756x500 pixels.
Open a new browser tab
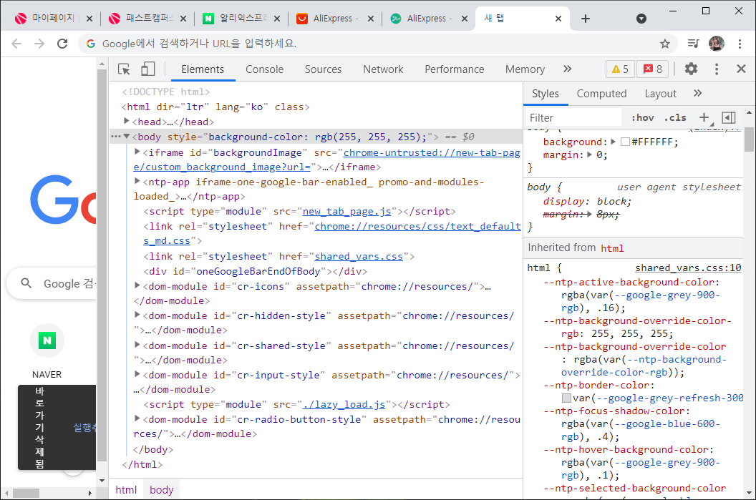[x=586, y=19]
